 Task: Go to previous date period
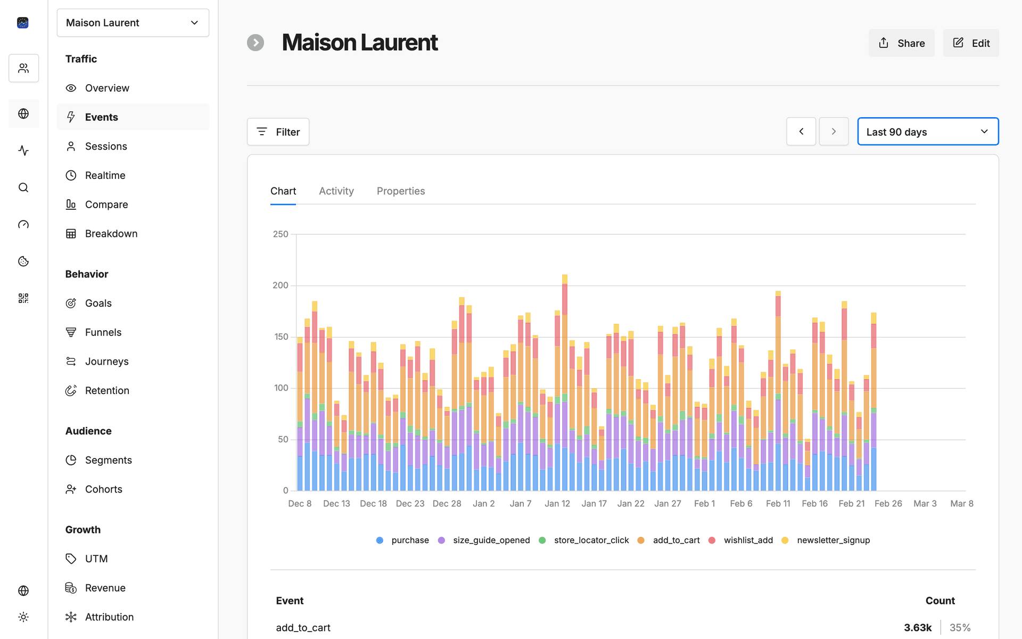tap(801, 132)
